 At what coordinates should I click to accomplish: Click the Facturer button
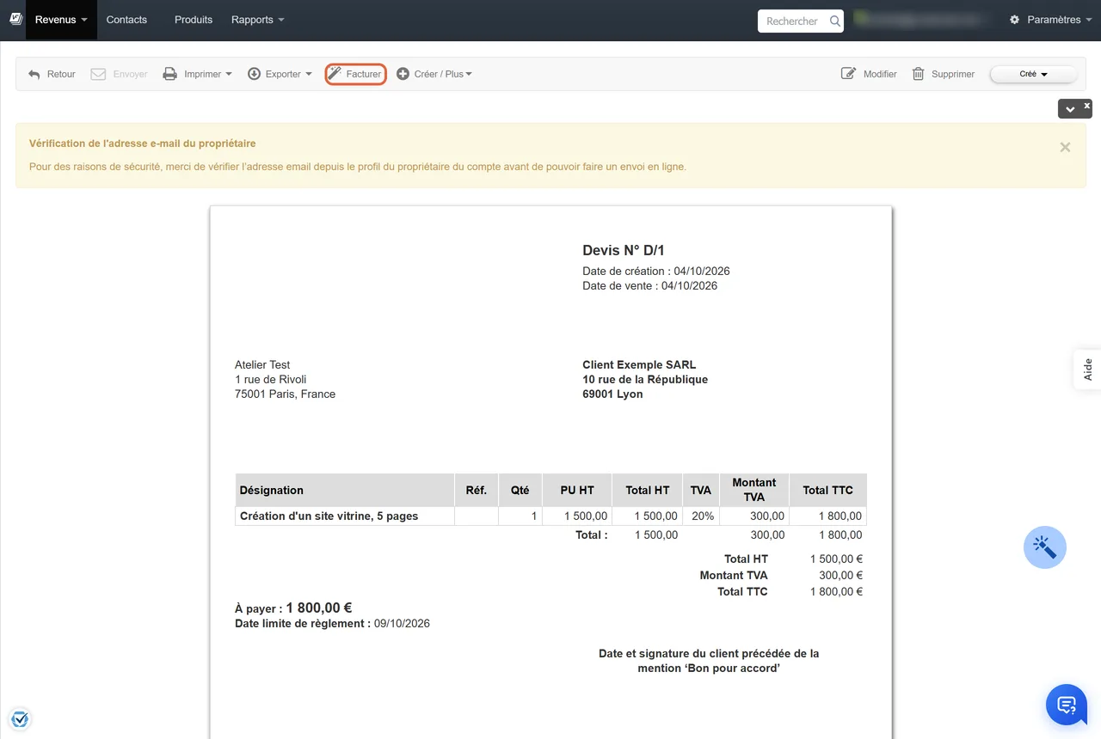[x=355, y=74]
